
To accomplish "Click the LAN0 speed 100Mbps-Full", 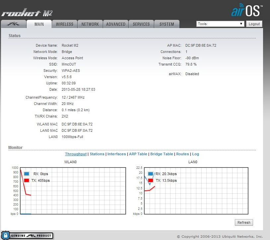I will (72, 137).
